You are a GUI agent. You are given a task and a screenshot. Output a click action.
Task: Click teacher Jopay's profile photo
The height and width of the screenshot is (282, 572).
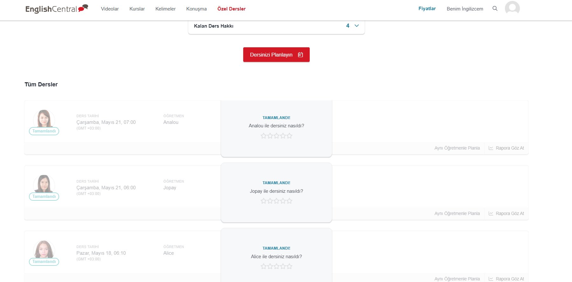click(x=44, y=184)
